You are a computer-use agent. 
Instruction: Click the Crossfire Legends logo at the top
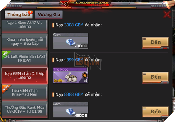(x=85, y=4)
